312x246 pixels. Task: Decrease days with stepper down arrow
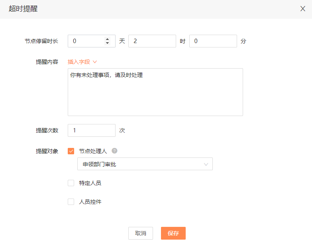pos(108,43)
